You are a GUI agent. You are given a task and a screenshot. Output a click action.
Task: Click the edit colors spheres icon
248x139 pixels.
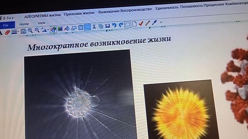(x=53, y=29)
